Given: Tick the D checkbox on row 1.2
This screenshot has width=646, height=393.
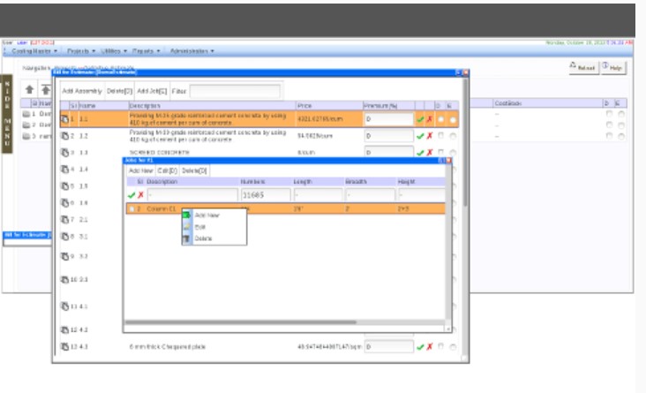Looking at the screenshot, I should point(441,135).
